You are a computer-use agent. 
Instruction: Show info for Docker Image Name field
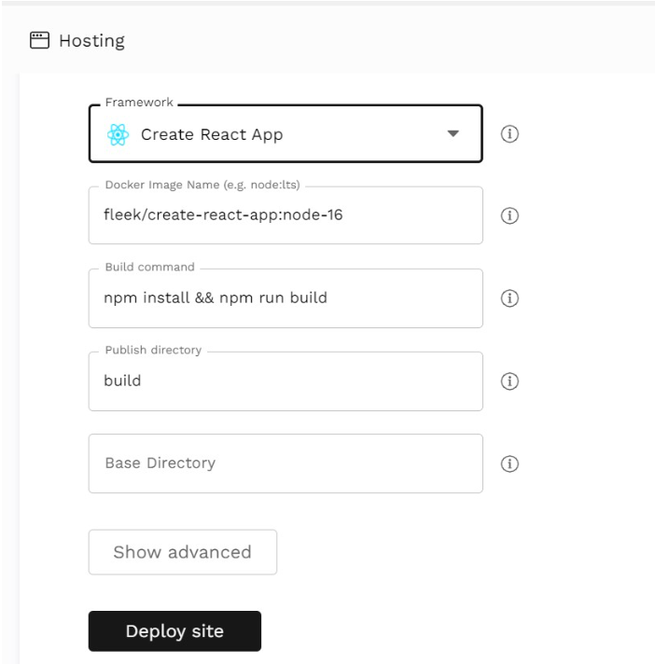pos(509,215)
